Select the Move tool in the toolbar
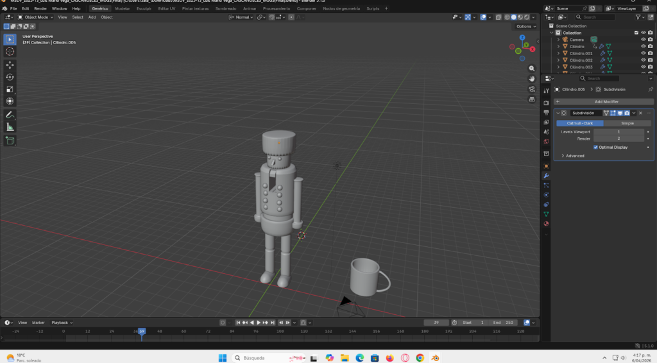The width and height of the screenshot is (657, 363). (10, 65)
